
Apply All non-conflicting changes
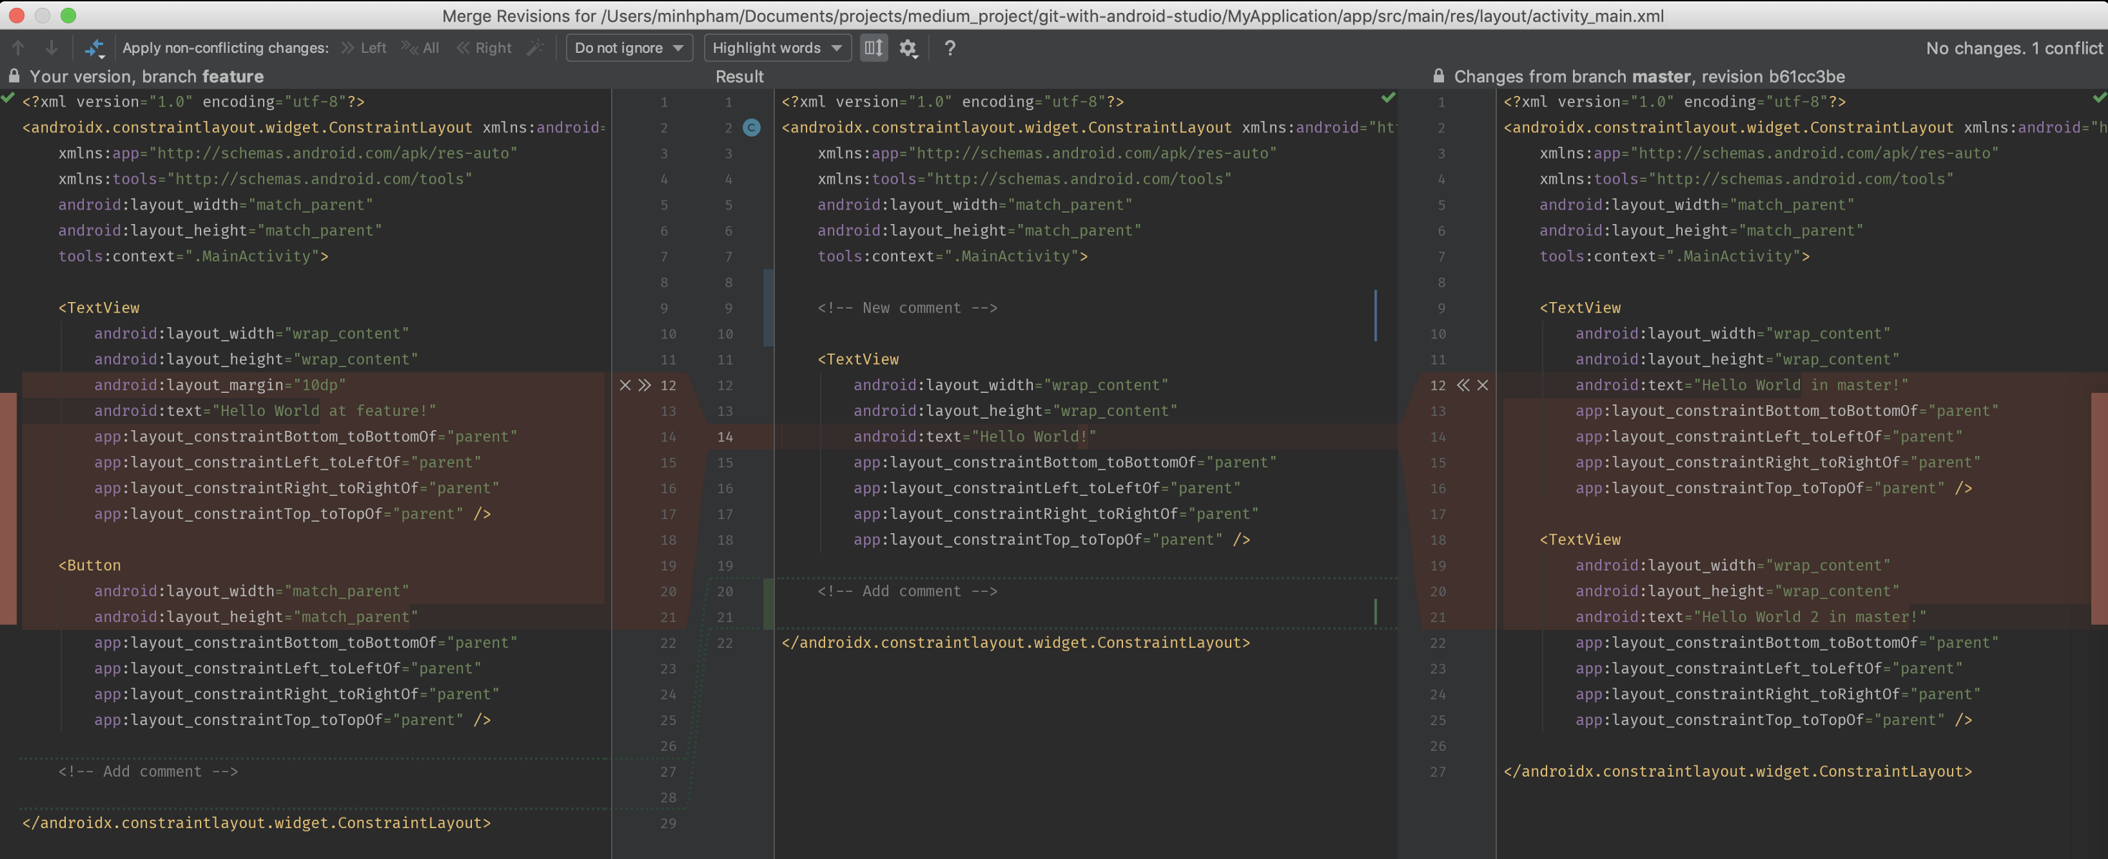point(420,48)
